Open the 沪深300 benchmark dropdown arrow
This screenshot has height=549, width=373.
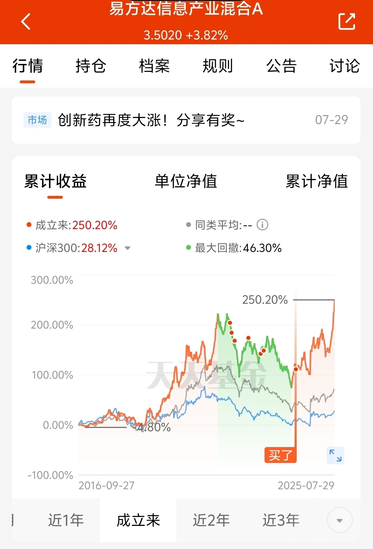[127, 248]
